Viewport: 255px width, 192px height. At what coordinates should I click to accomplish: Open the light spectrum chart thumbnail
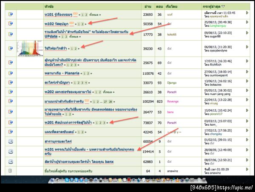[x=30, y=48]
